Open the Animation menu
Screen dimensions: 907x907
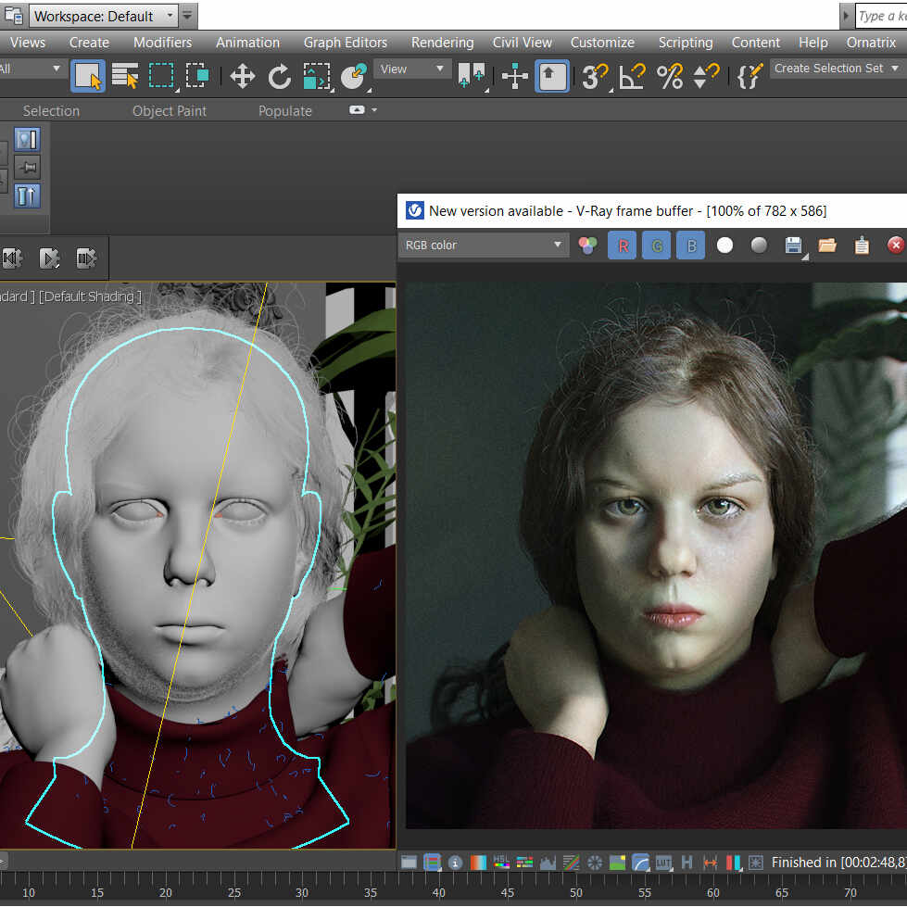click(x=247, y=43)
